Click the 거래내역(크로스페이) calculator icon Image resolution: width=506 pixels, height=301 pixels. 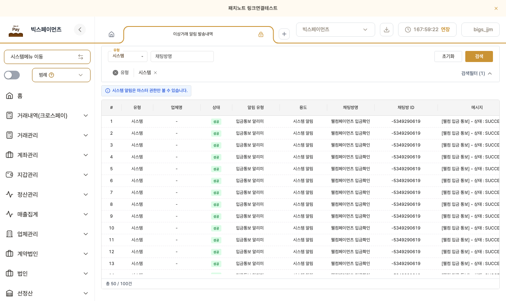(9, 115)
